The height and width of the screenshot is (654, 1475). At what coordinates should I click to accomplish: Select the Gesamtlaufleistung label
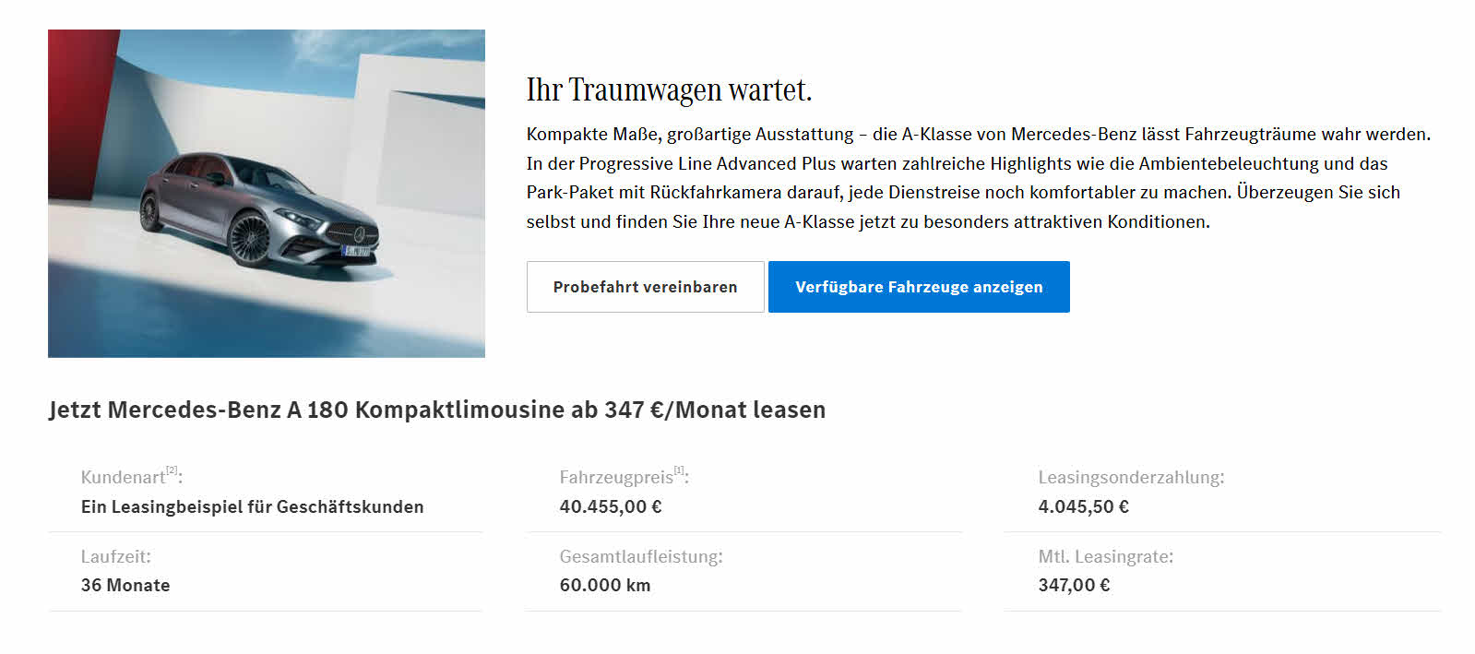click(641, 556)
